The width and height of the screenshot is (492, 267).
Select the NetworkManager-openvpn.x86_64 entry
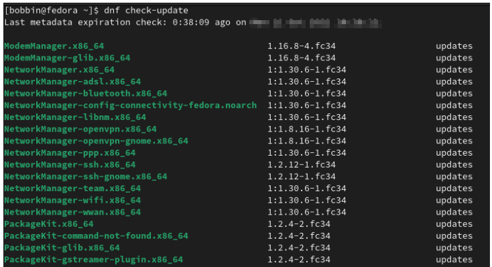(80, 129)
